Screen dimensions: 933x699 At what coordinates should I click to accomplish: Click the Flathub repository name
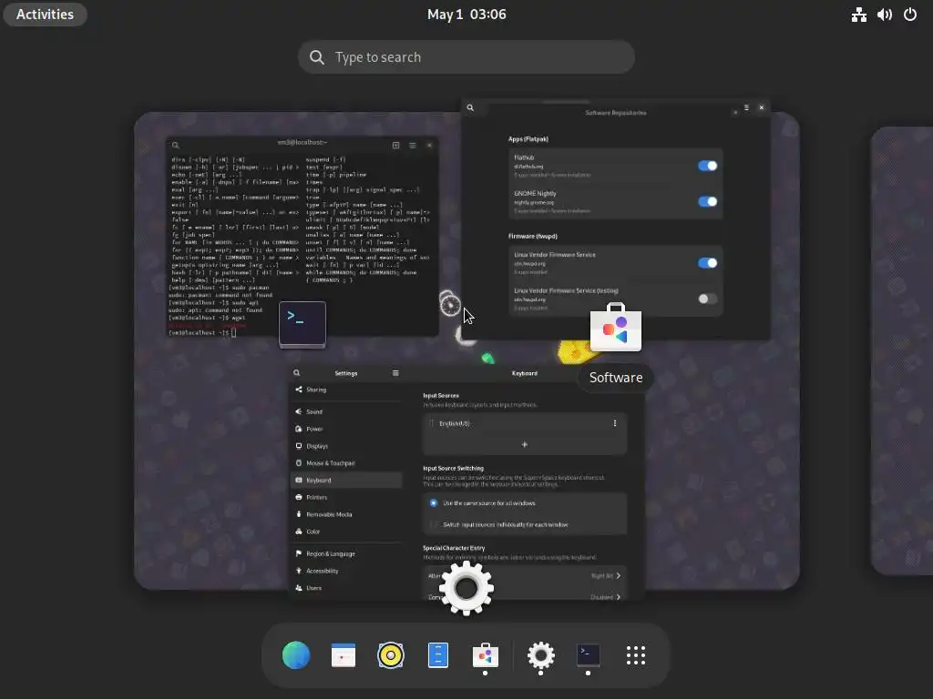(524, 157)
